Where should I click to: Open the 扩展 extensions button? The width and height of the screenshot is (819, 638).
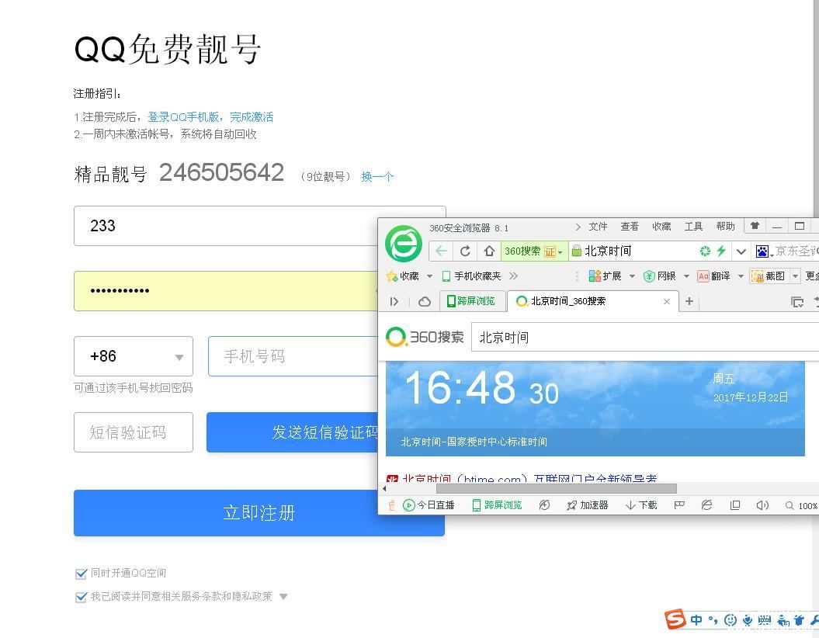pos(605,276)
